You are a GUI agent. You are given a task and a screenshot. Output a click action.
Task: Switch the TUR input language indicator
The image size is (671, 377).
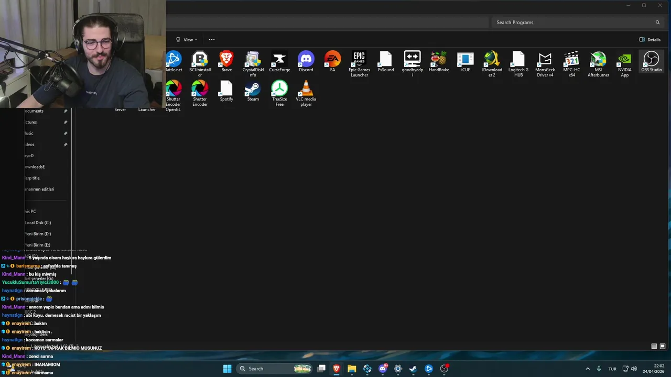tap(612, 369)
